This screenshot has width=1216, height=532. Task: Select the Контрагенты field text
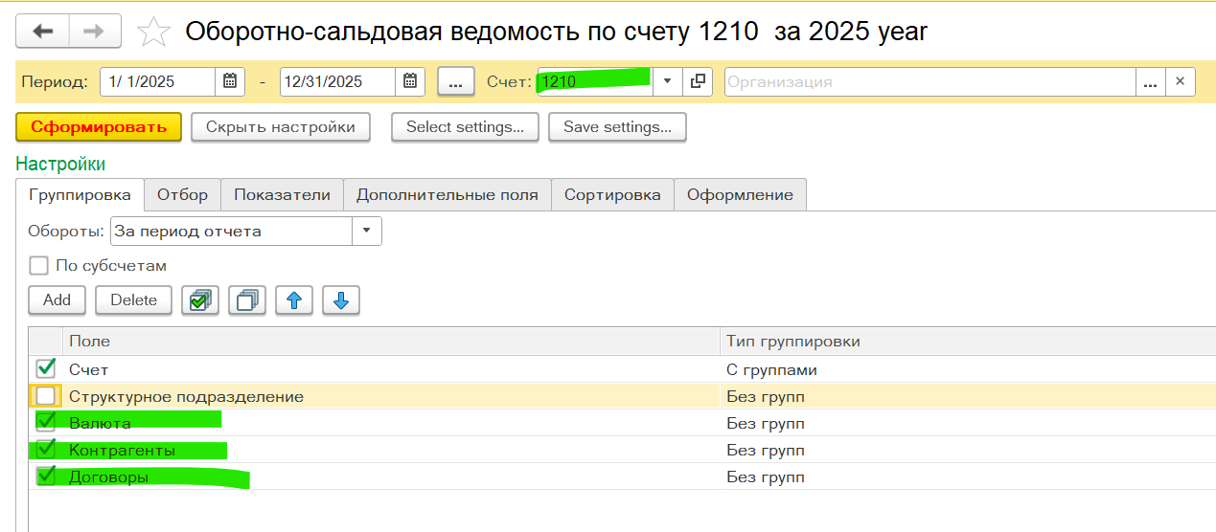point(122,450)
